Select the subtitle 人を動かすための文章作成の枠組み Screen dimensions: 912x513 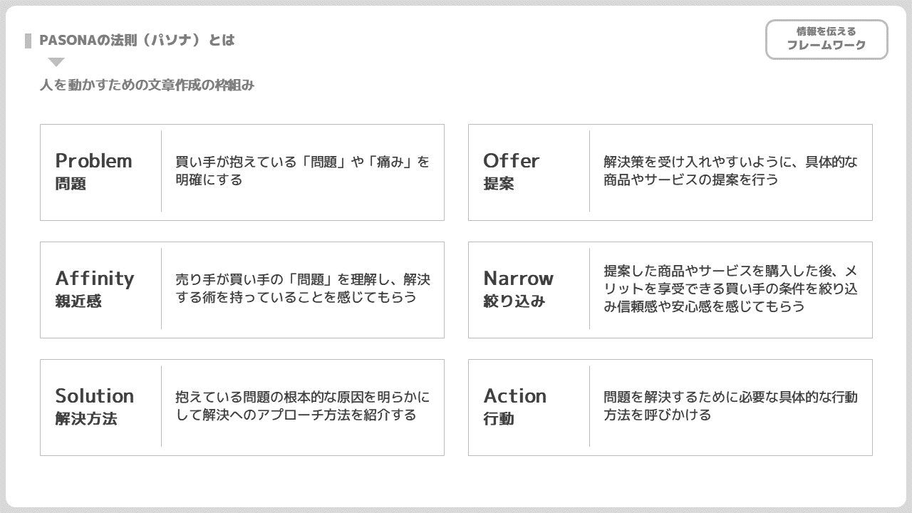click(x=147, y=85)
